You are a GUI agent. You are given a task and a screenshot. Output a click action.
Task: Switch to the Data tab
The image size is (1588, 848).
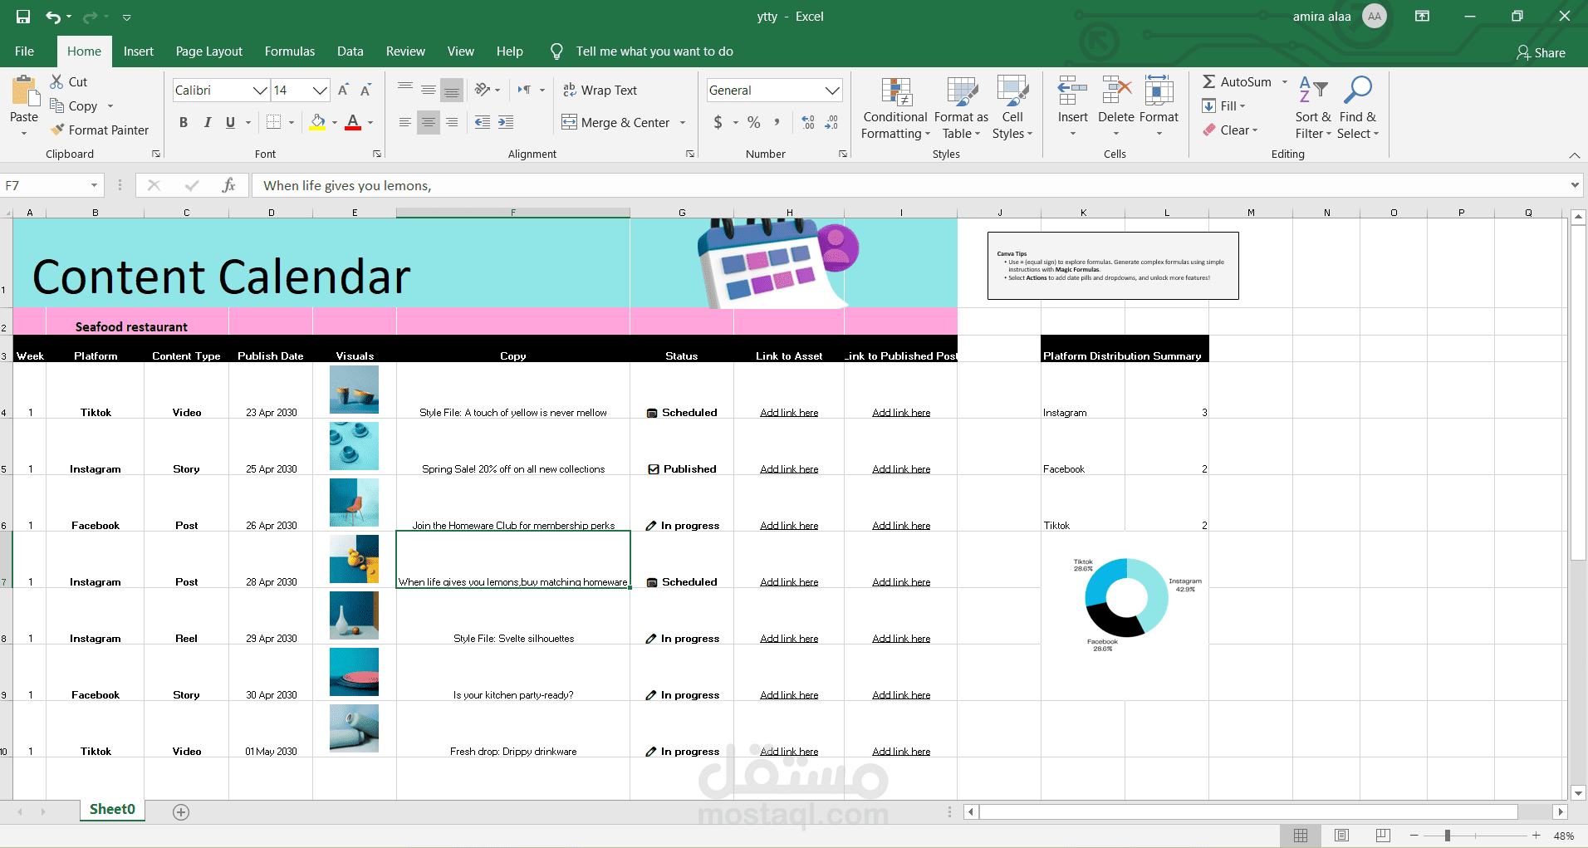click(x=350, y=51)
